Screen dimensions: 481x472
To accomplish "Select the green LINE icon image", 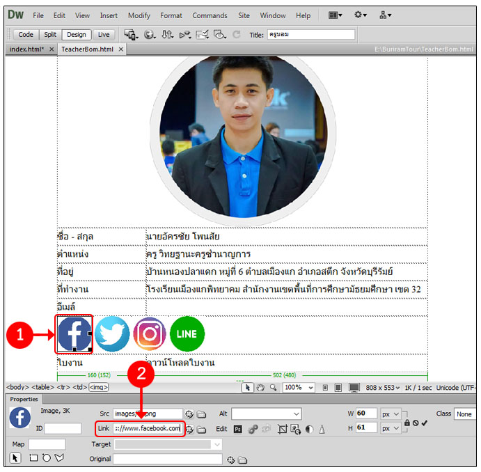I will 187,333.
